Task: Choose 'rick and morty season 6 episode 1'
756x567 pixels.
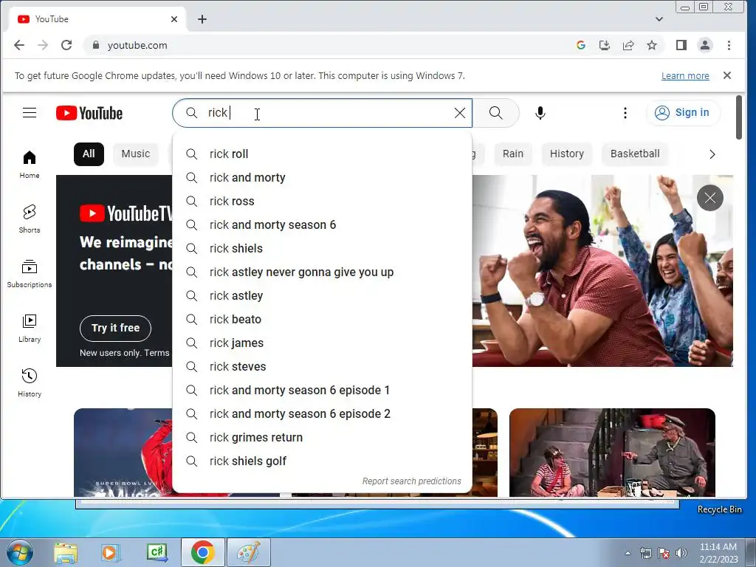Action: pos(322,390)
